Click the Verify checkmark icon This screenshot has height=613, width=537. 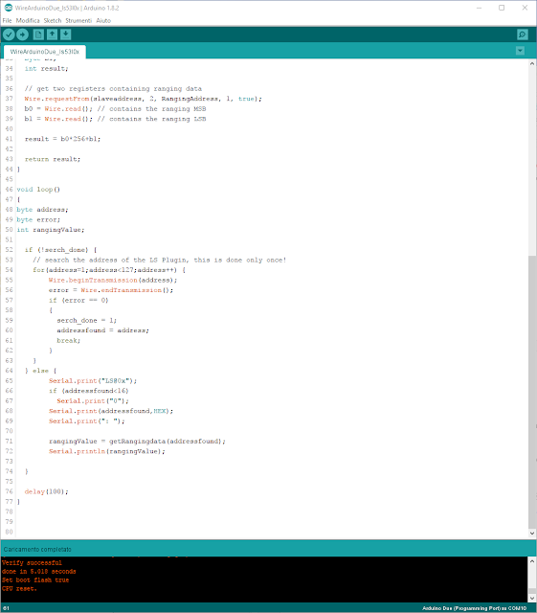(x=9, y=34)
